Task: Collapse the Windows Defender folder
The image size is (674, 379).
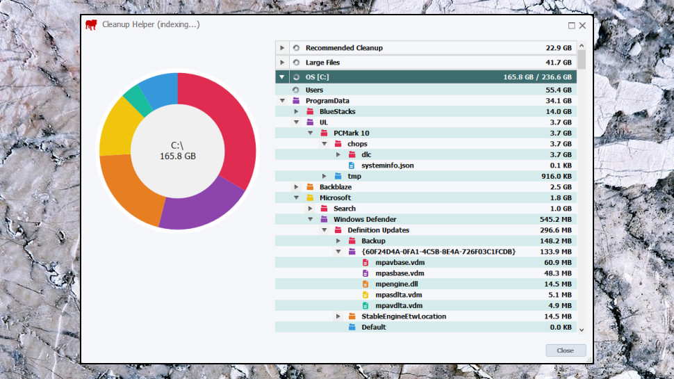Action: 311,219
